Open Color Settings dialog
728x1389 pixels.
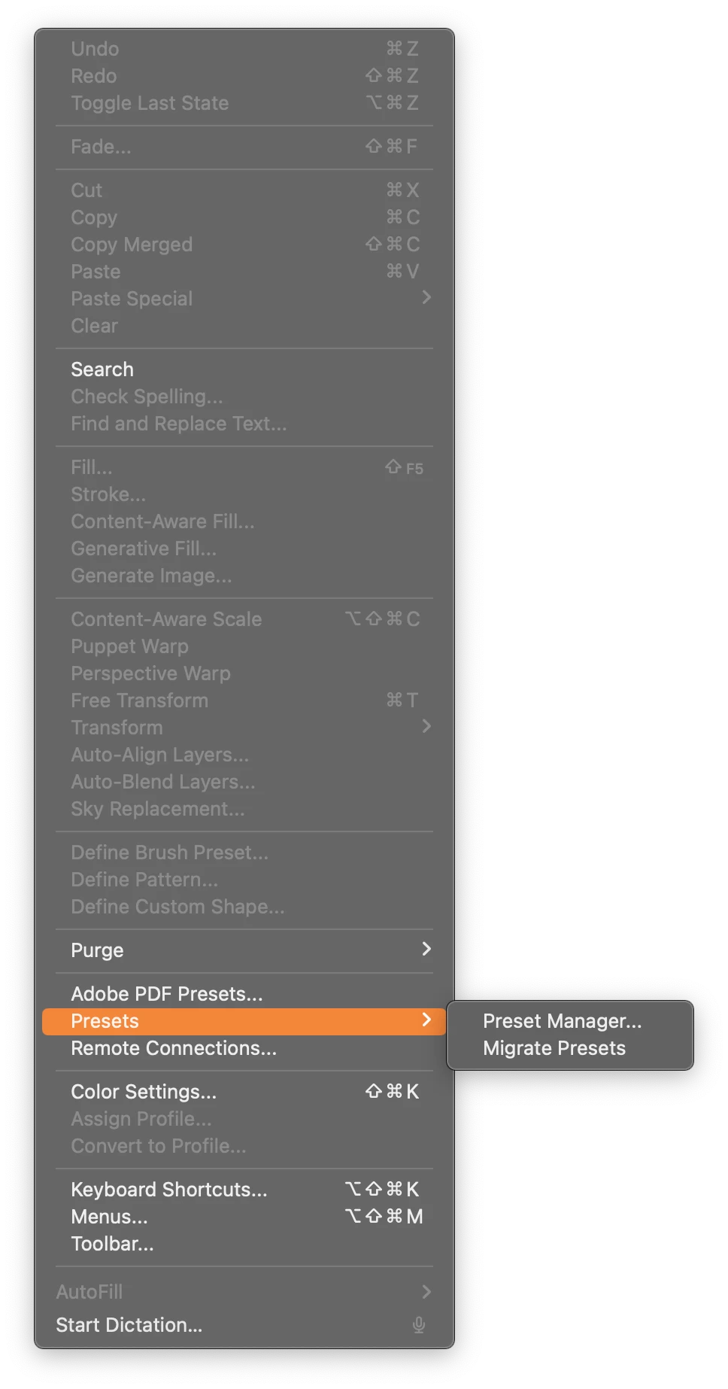pyautogui.click(x=143, y=1092)
